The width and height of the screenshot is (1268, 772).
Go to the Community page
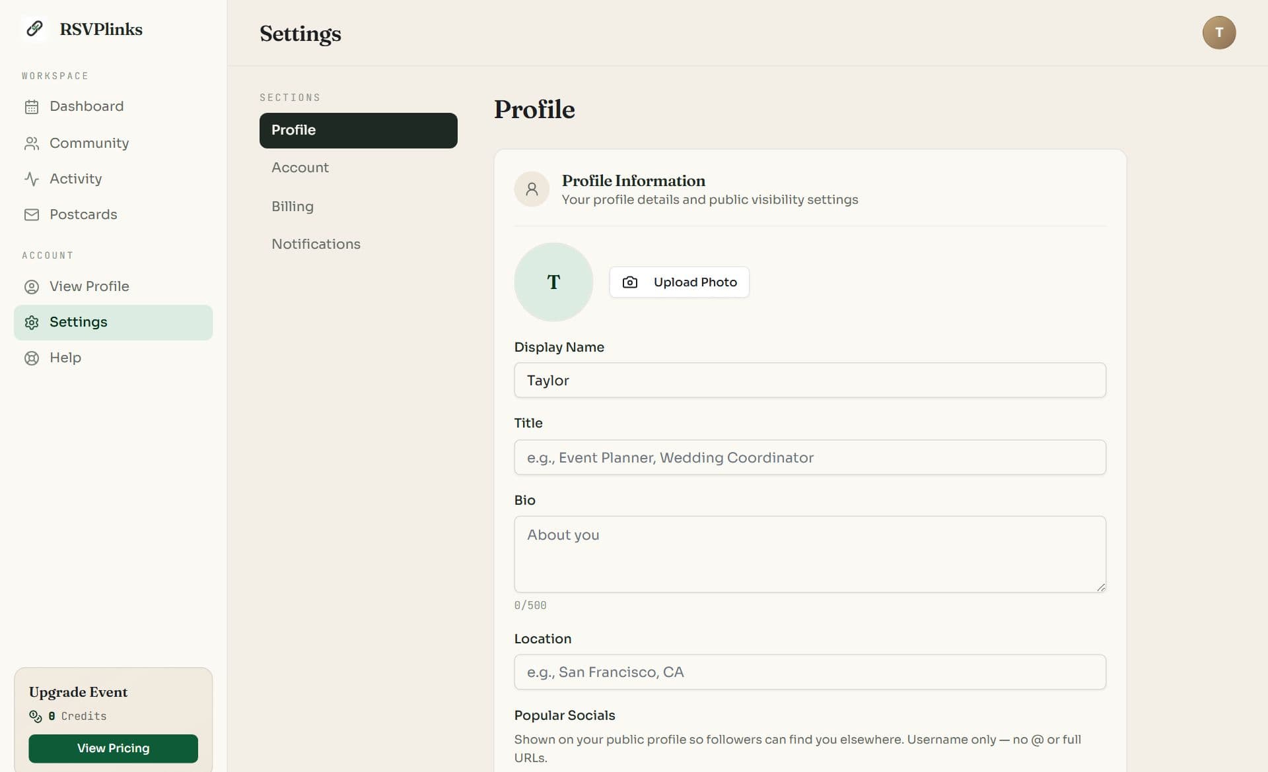pyautogui.click(x=113, y=143)
